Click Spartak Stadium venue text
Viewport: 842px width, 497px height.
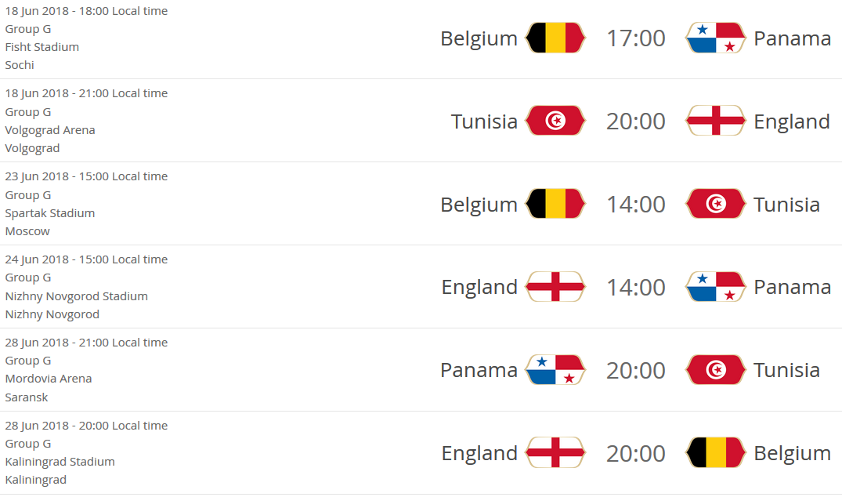pos(50,213)
